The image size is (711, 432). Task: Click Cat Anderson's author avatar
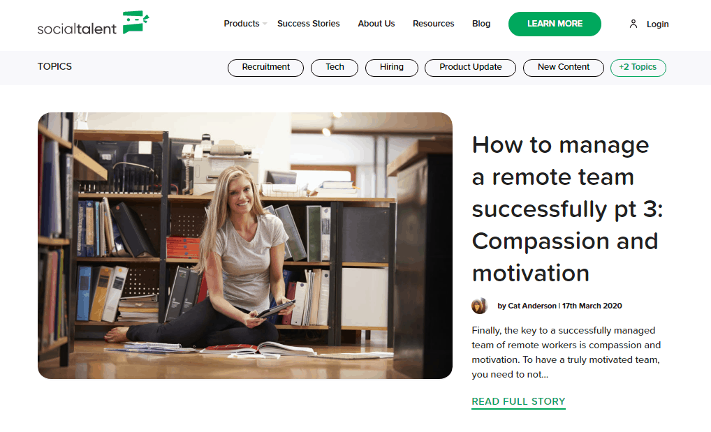point(479,306)
